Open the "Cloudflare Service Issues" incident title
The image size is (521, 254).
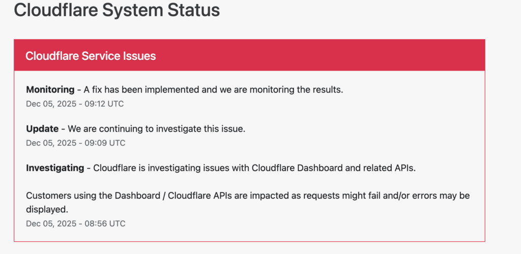(91, 56)
